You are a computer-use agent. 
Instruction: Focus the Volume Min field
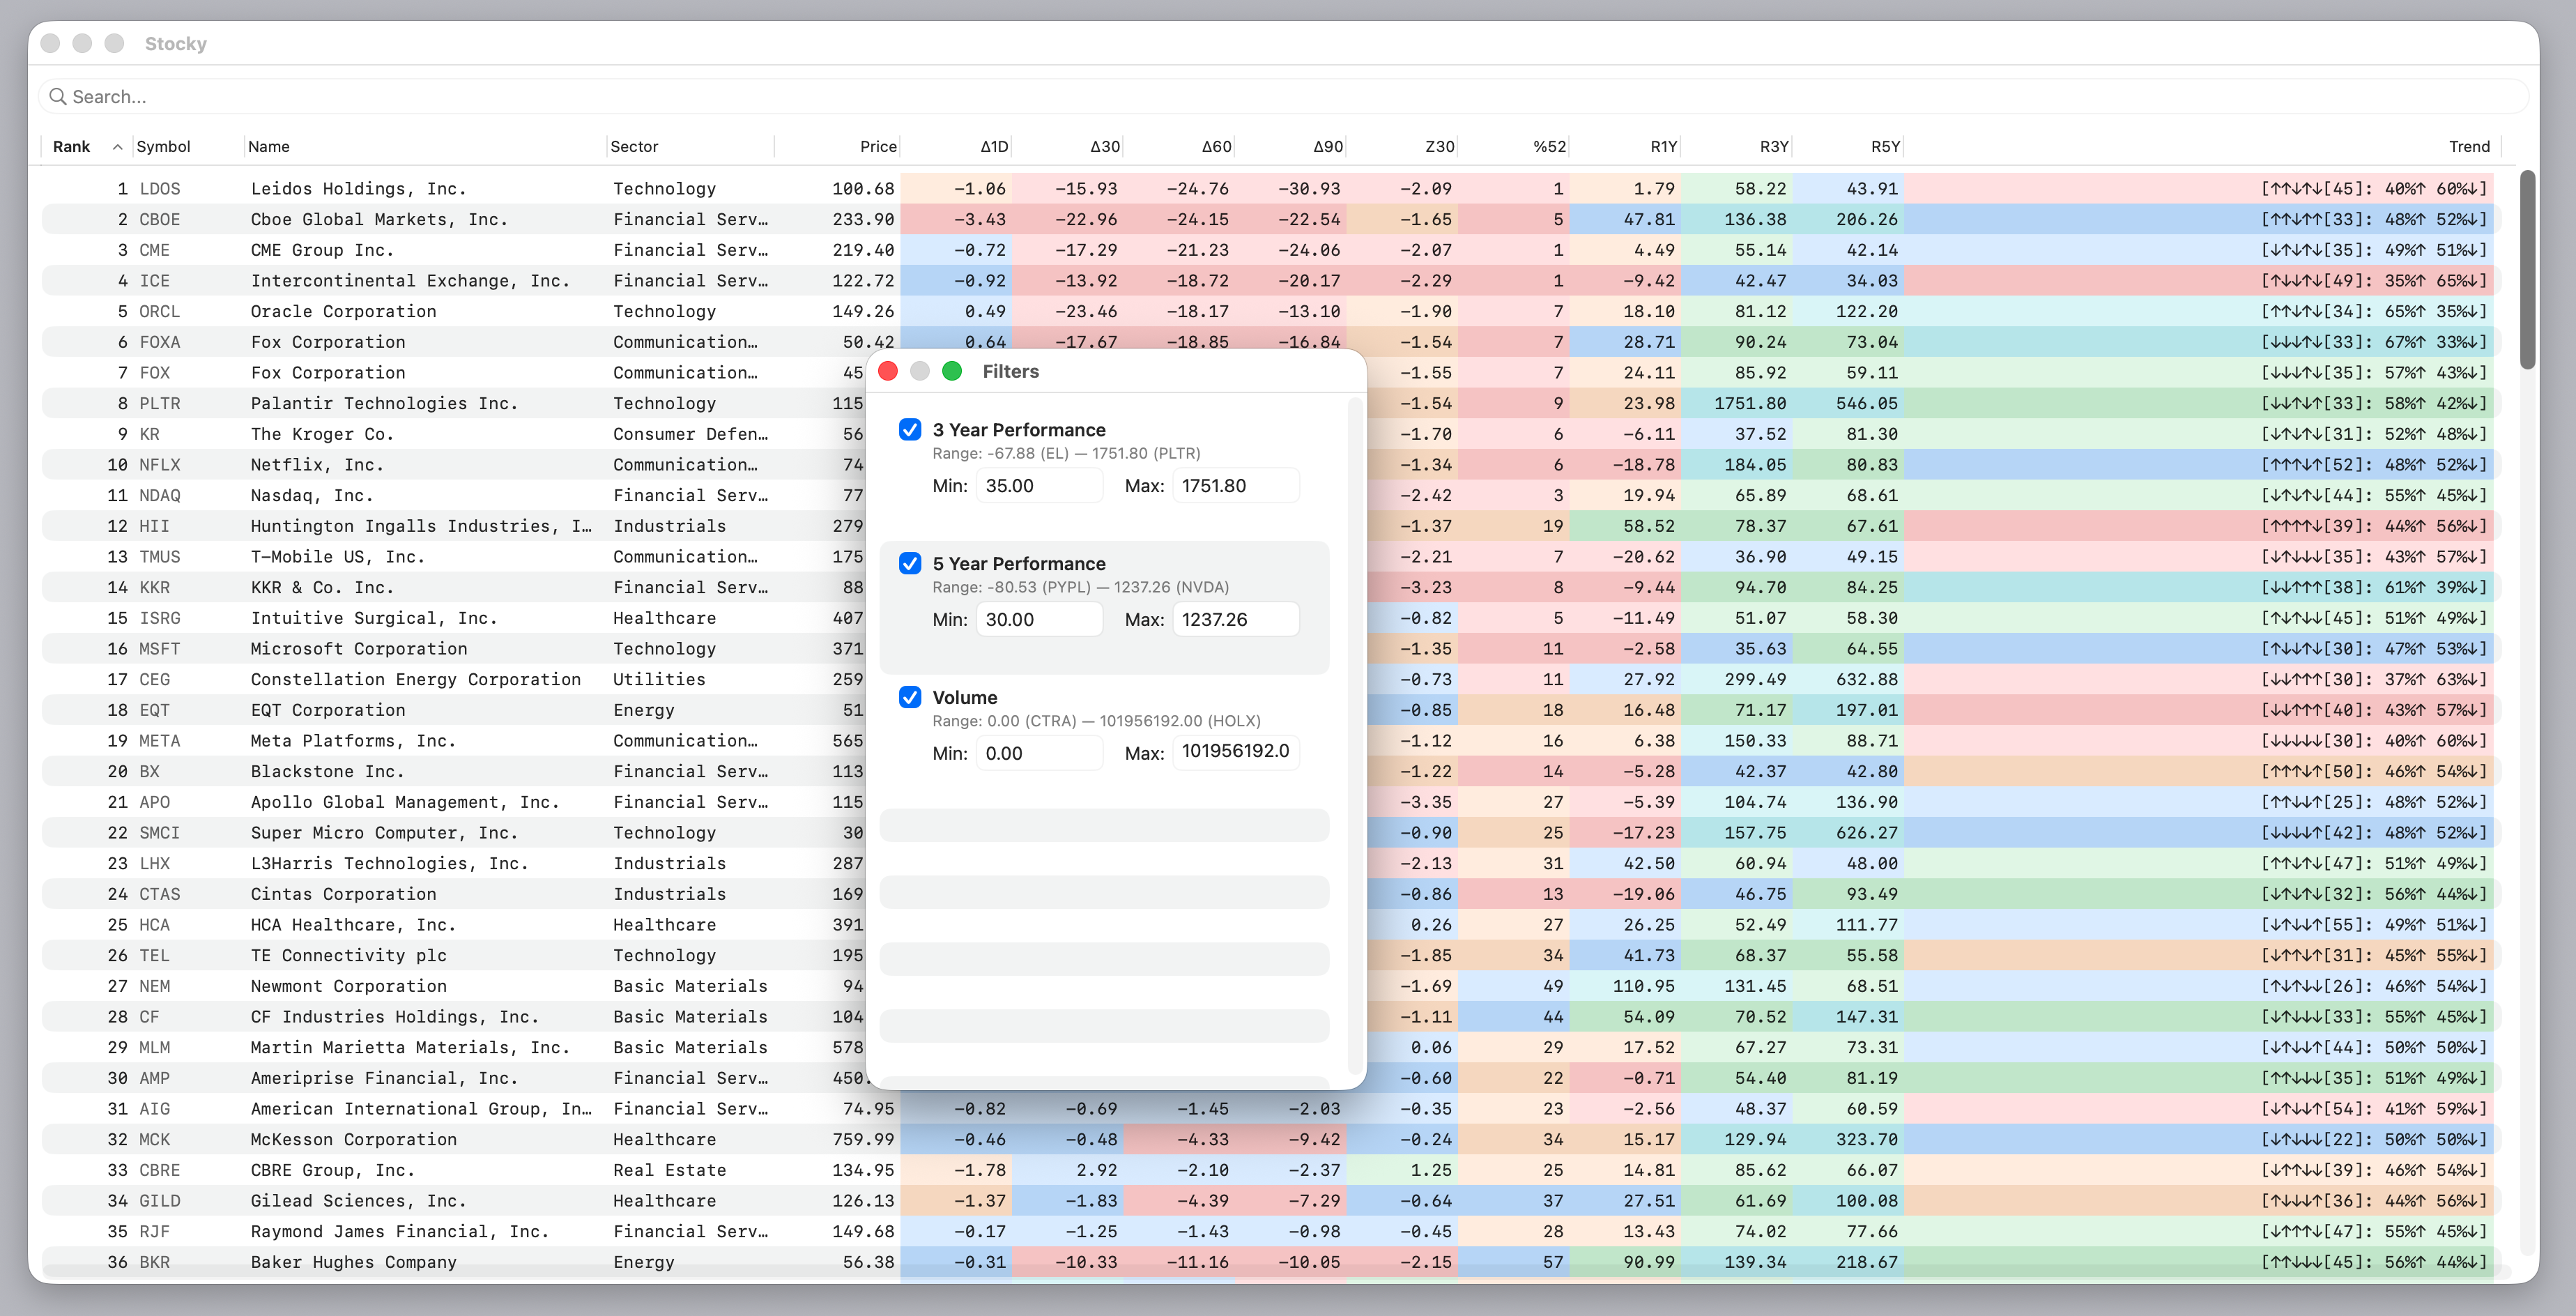pyautogui.click(x=1039, y=754)
